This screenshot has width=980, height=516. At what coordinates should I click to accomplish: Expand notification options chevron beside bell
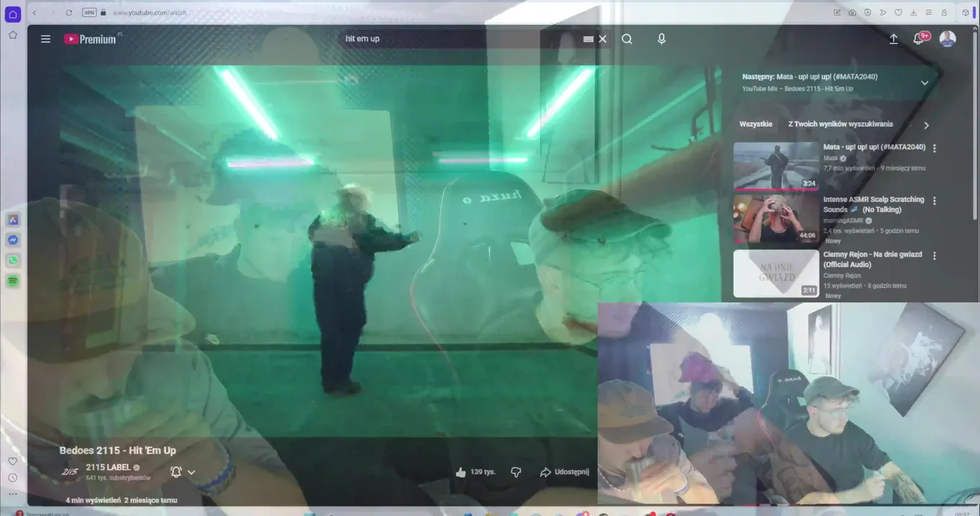[192, 472]
